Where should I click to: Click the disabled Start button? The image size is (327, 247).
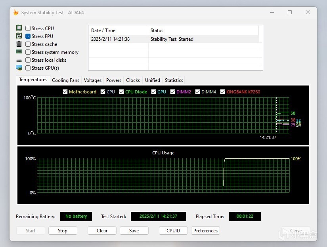31,230
